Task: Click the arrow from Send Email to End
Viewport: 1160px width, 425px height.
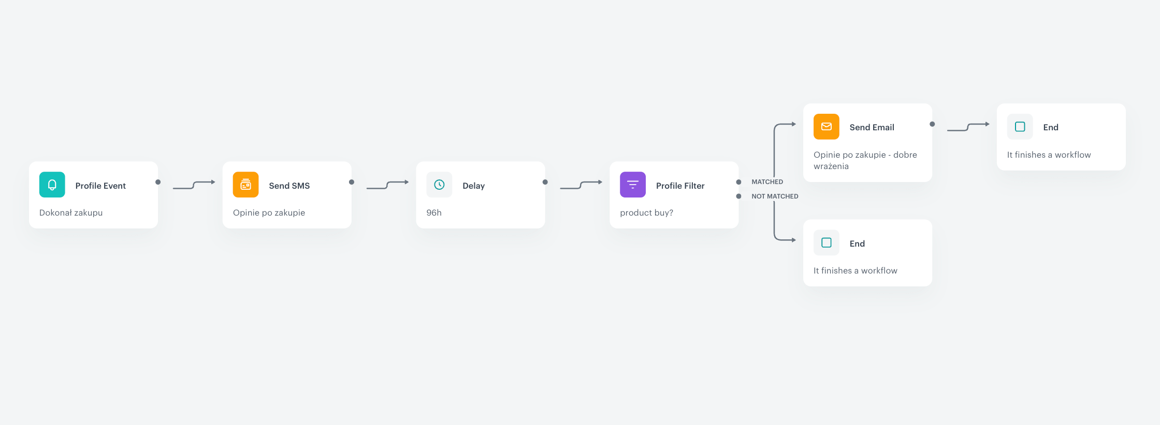Action: pos(968,127)
